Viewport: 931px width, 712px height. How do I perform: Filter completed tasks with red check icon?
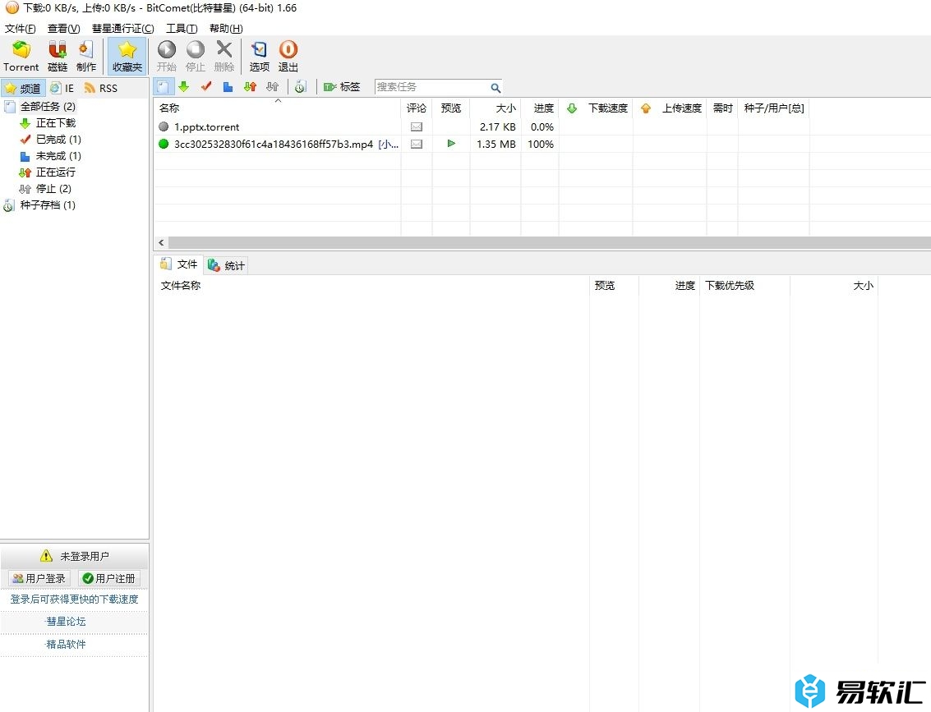click(206, 87)
